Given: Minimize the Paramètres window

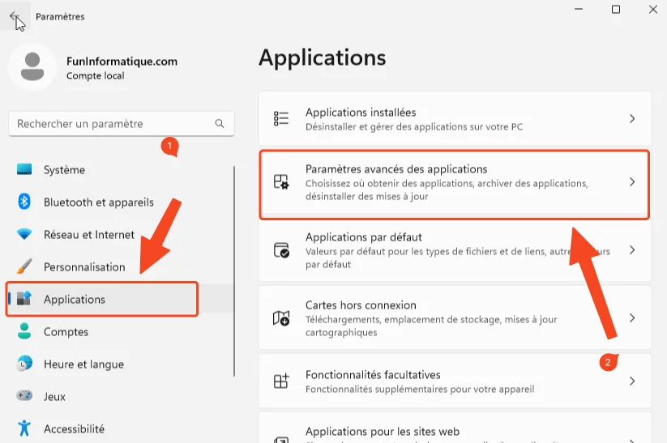Looking at the screenshot, I should click(579, 10).
